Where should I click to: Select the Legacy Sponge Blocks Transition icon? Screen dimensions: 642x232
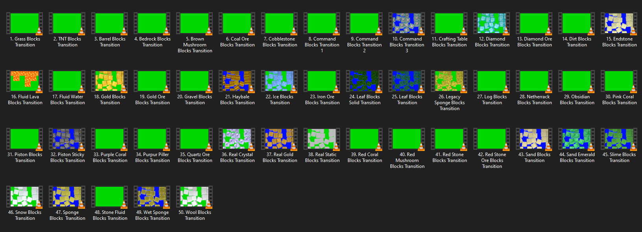click(x=449, y=81)
